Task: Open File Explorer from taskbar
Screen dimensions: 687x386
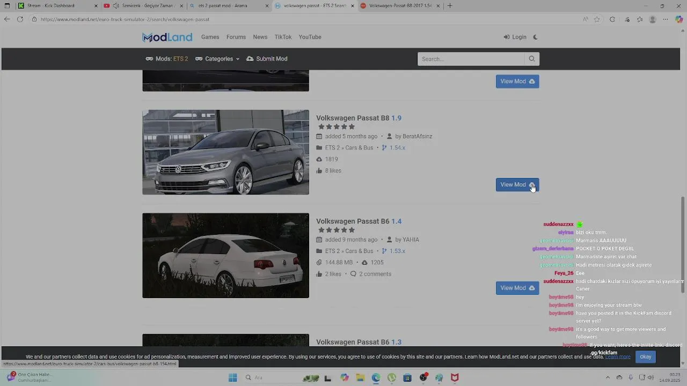Action: (360, 378)
